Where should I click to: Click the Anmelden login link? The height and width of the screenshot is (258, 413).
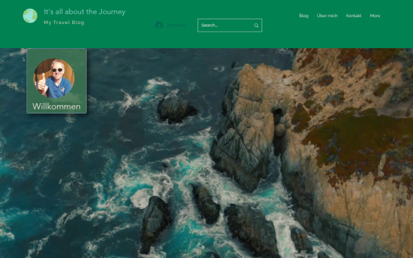[176, 25]
